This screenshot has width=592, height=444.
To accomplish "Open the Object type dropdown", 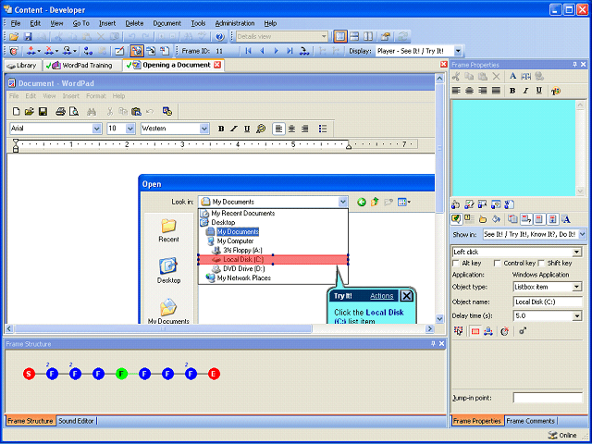I will (577, 287).
